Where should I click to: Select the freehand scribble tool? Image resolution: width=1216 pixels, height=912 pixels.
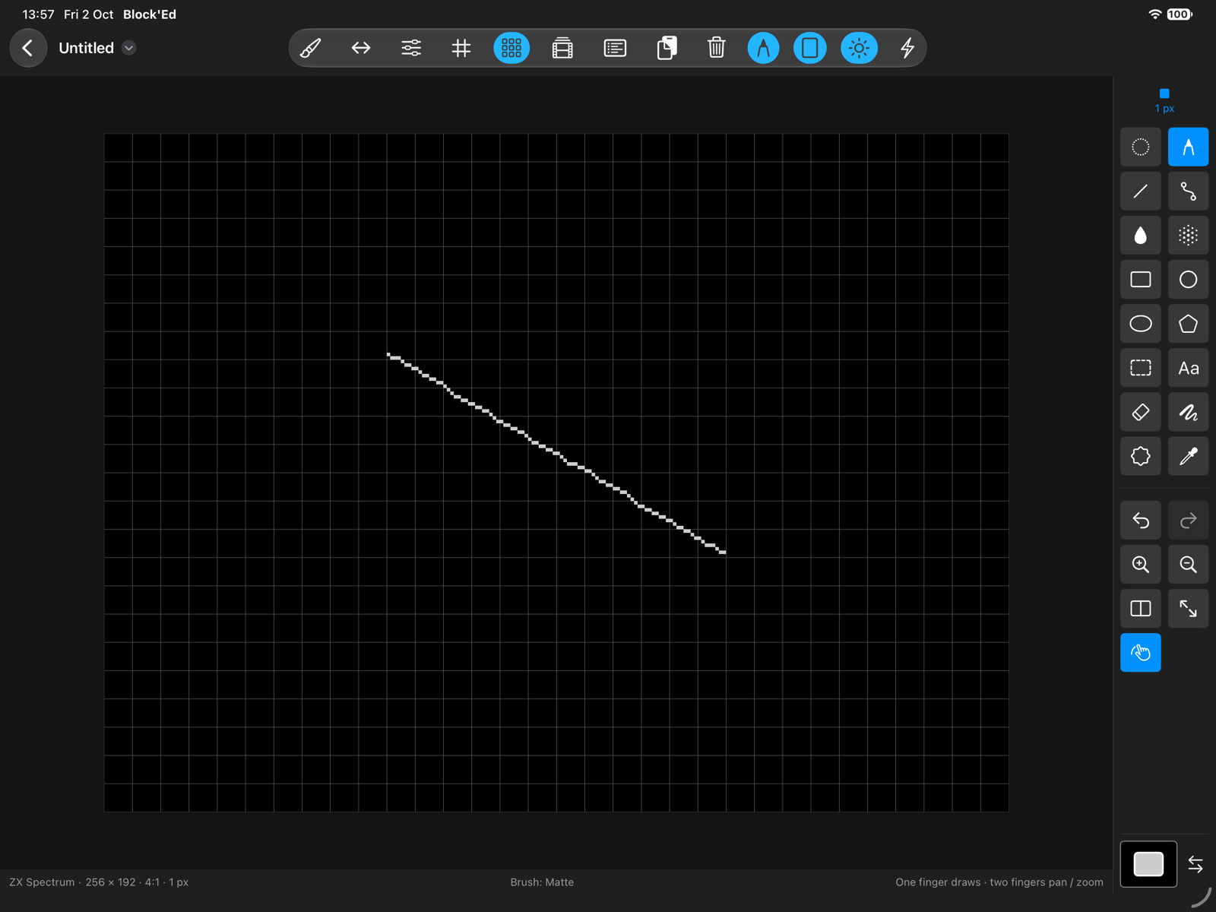pyautogui.click(x=1188, y=412)
